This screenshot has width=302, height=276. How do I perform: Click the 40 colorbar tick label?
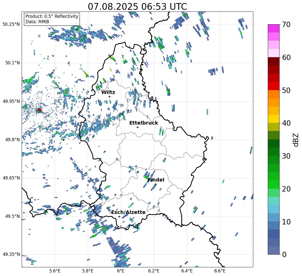coord(286,123)
